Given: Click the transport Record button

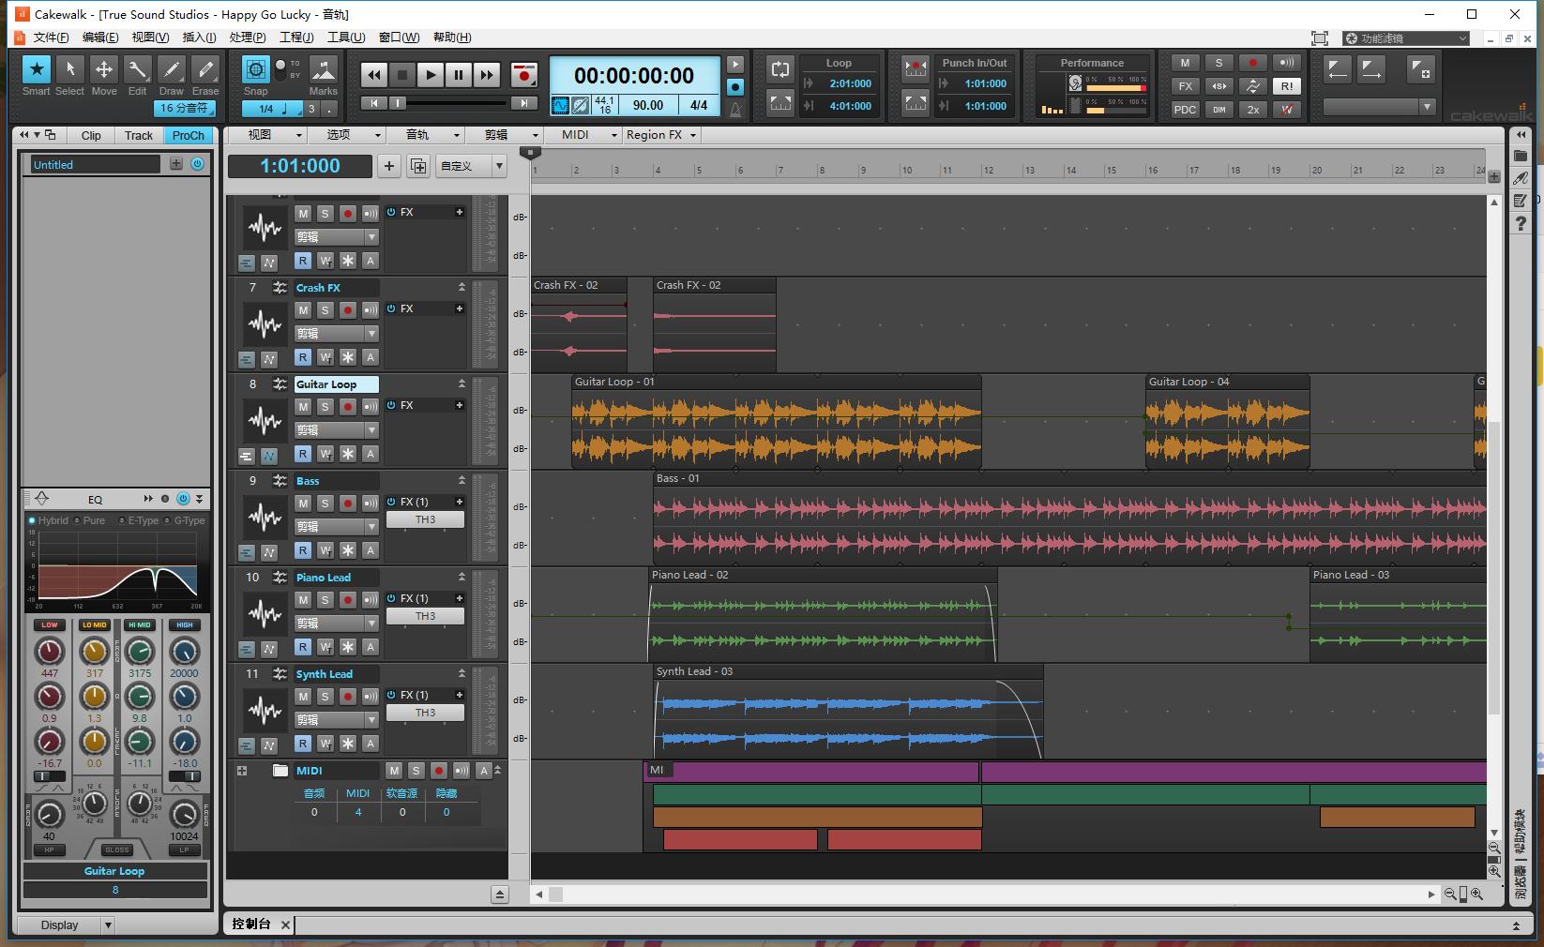Looking at the screenshot, I should pyautogui.click(x=523, y=75).
